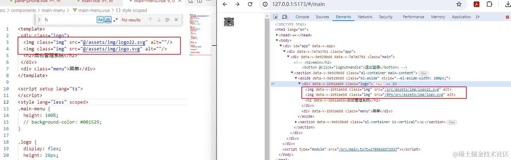Click the '<script setup lang="ts">' line

click(50, 89)
